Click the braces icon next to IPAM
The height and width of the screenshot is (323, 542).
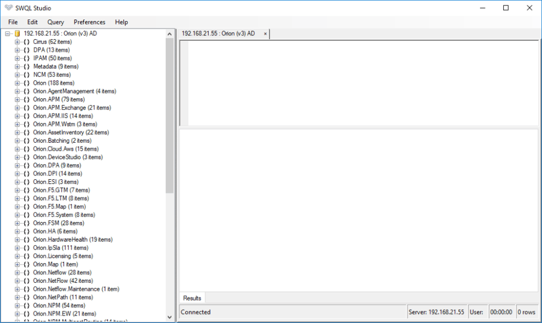tap(26, 58)
